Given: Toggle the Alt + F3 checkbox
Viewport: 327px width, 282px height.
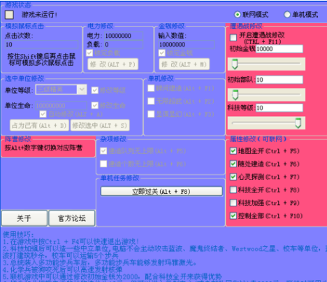Looking at the screenshot, I should tap(151, 114).
